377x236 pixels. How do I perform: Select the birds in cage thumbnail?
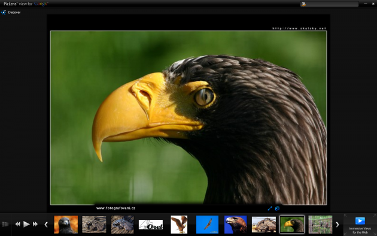[x=320, y=225]
